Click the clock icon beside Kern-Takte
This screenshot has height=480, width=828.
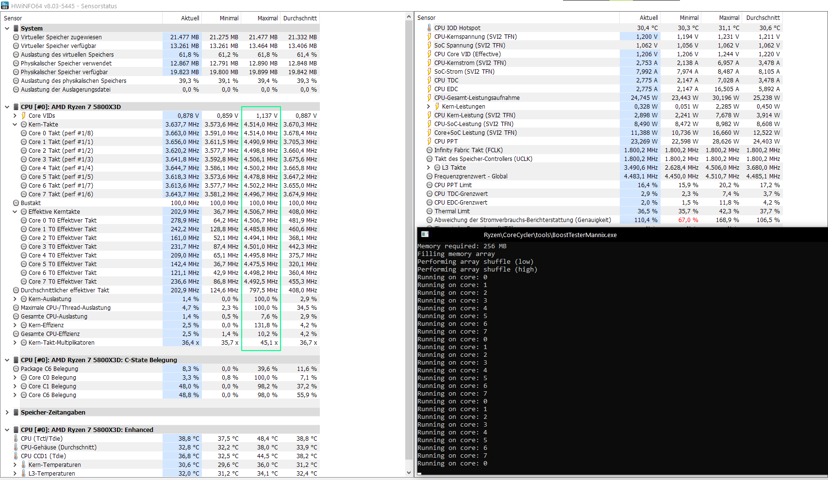click(x=24, y=124)
